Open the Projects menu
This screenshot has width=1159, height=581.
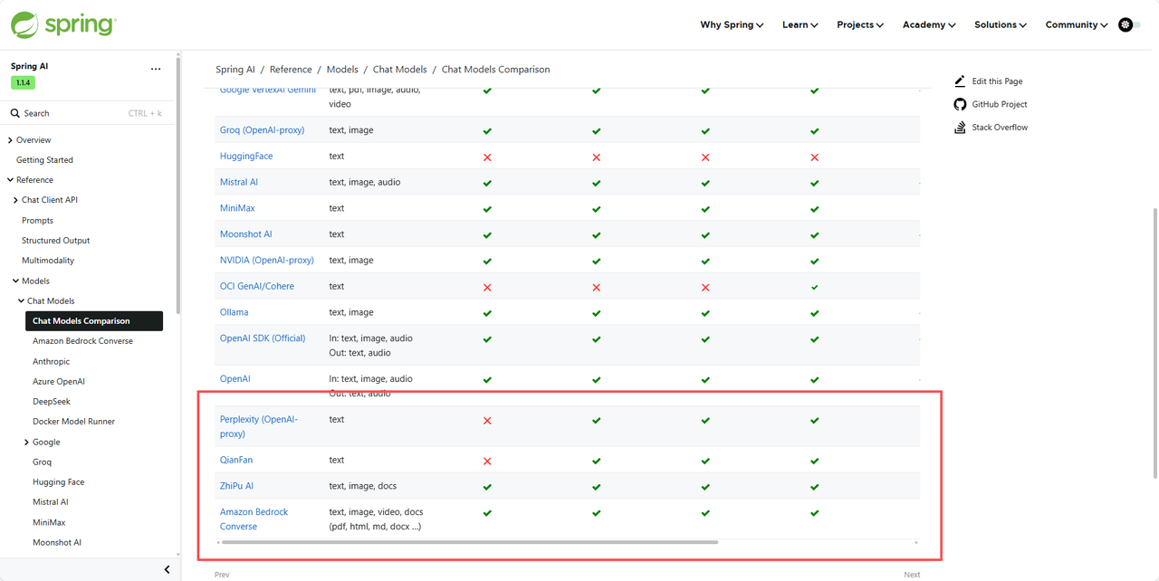coord(860,25)
